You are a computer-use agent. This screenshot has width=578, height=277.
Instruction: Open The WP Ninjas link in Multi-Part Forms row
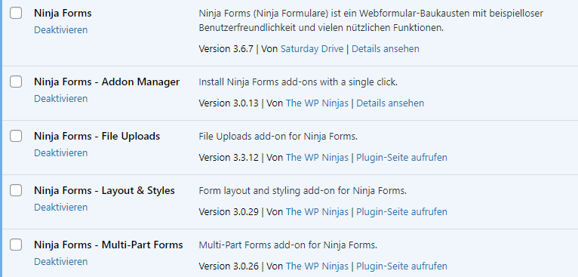[x=317, y=266]
